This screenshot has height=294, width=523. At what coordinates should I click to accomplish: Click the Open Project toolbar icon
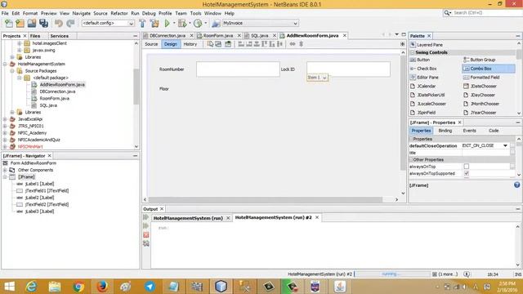(x=32, y=23)
